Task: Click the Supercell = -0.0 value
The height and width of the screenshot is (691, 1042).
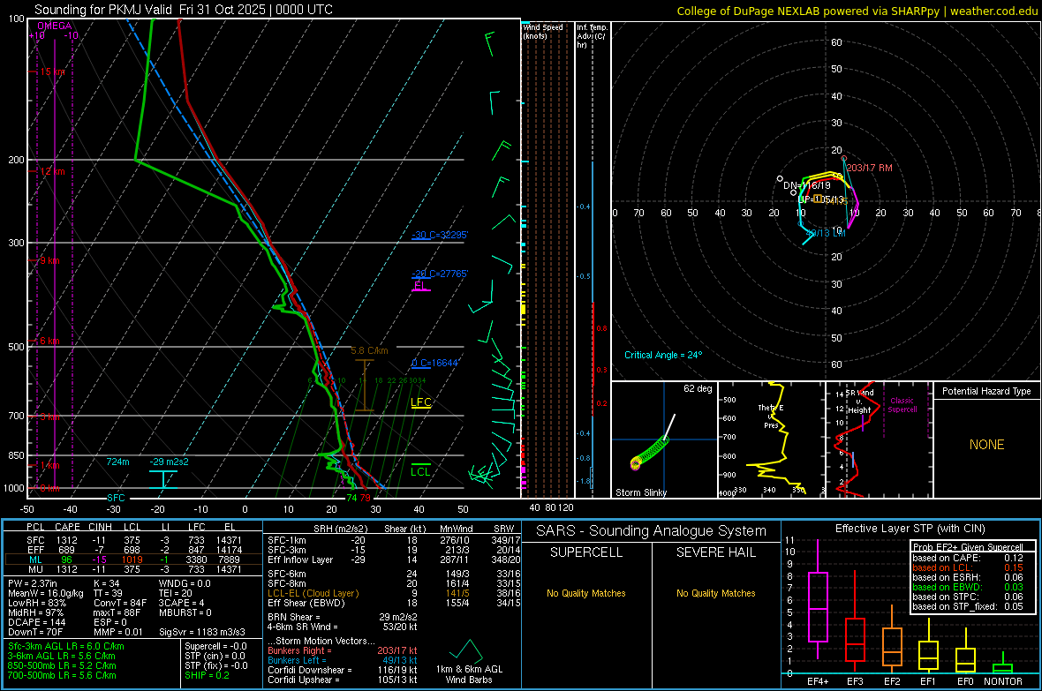Action: [x=215, y=646]
